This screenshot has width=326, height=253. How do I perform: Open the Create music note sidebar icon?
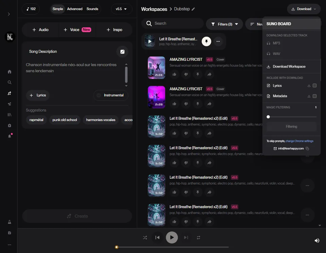[10, 93]
